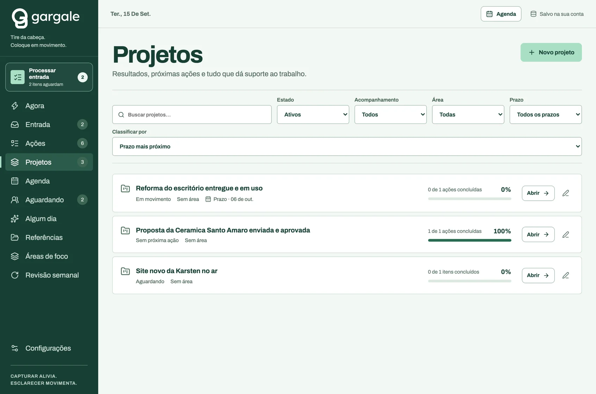The width and height of the screenshot is (596, 394).
Task: Edit Reforma do escritório project via pencil icon
Action: point(565,193)
